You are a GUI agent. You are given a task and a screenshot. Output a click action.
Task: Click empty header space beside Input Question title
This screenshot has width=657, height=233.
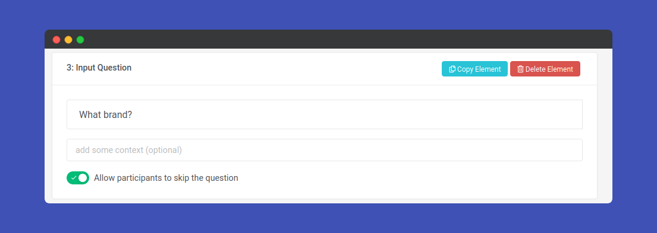[x=285, y=69]
